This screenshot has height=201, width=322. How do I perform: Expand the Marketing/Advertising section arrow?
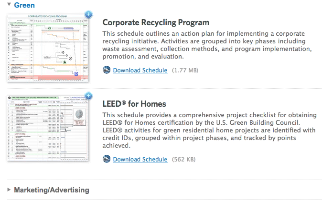tap(9, 190)
